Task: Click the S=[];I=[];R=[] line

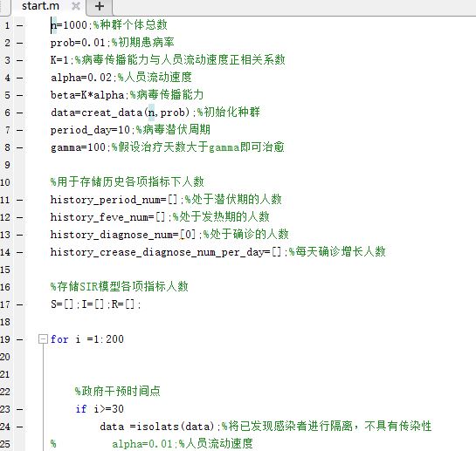Action: 95,304
